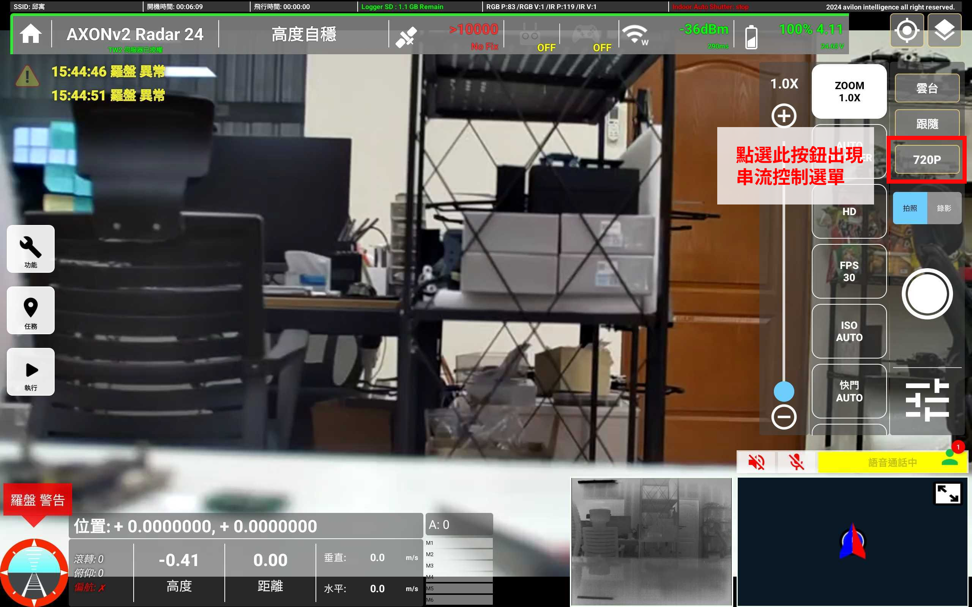Switch camera mode to 錄影
The image size is (972, 607).
[x=944, y=208]
